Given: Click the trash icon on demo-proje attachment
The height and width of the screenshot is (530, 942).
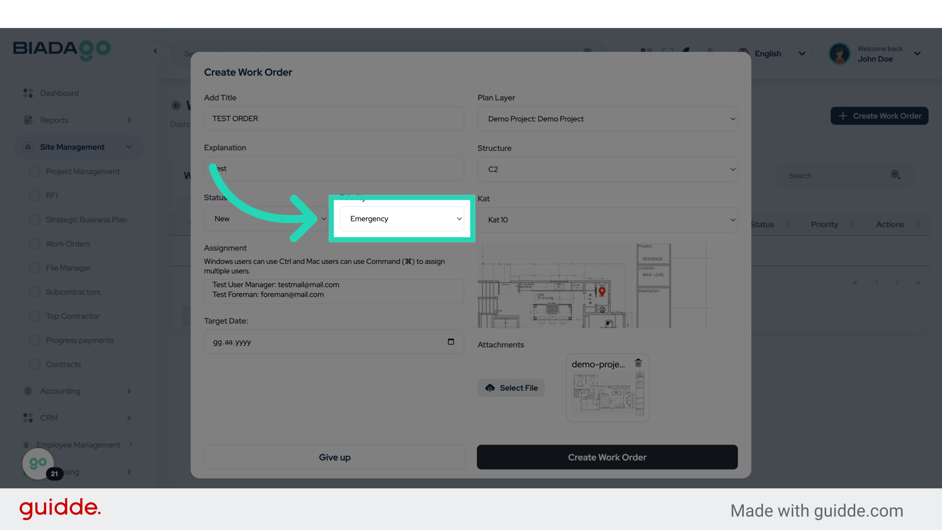Looking at the screenshot, I should 638,363.
